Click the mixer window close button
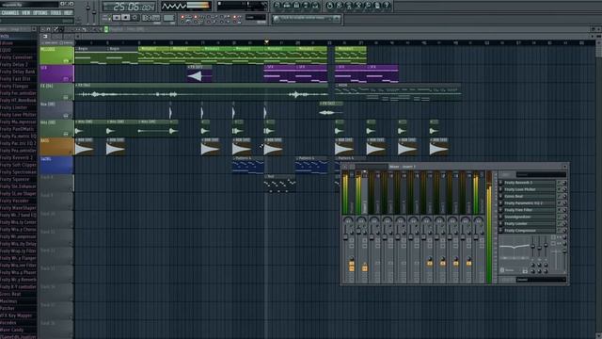The height and width of the screenshot is (339, 602). (x=564, y=167)
